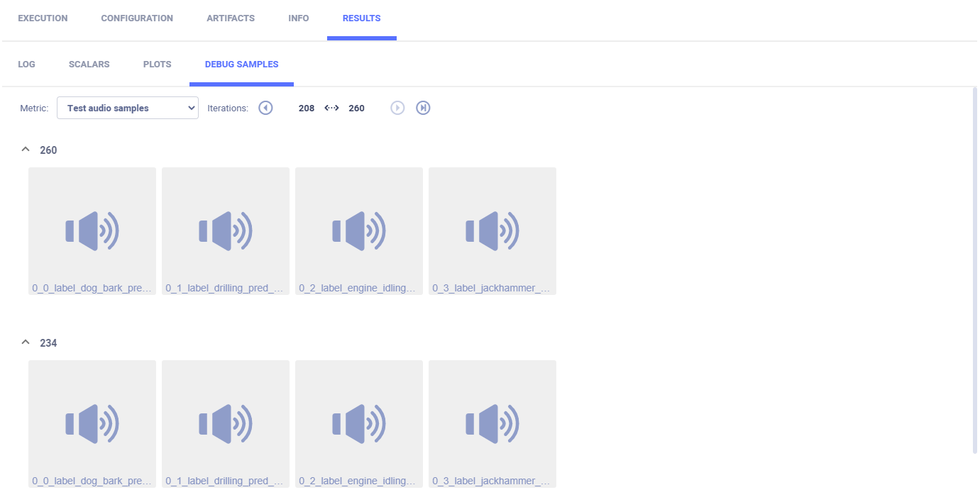Viewport: 980px width, 502px height.
Task: Click 0_0_label_dog_bark filename under iteration 234
Action: click(92, 481)
